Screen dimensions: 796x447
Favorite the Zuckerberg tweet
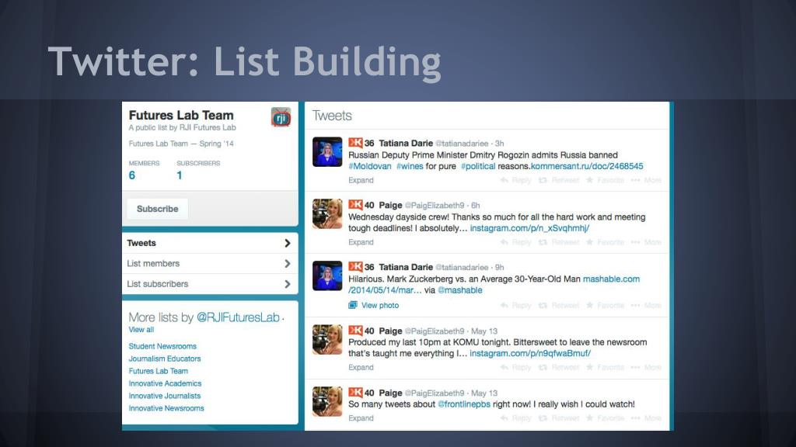point(605,305)
